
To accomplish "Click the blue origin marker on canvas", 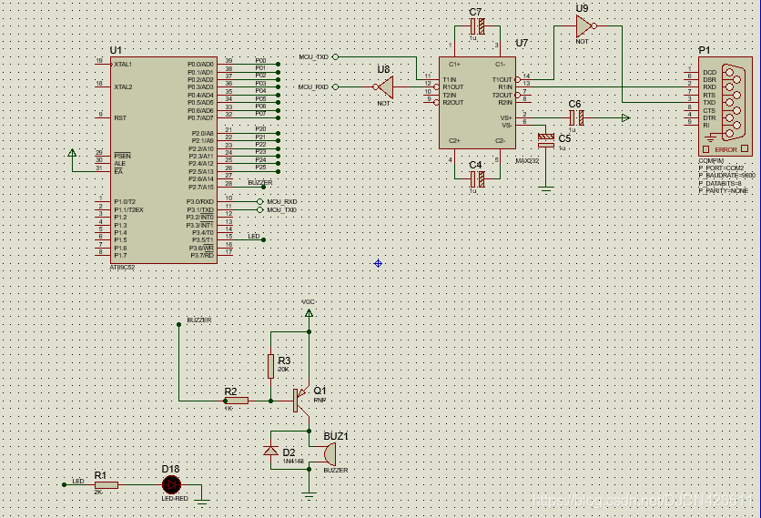I will [x=378, y=263].
